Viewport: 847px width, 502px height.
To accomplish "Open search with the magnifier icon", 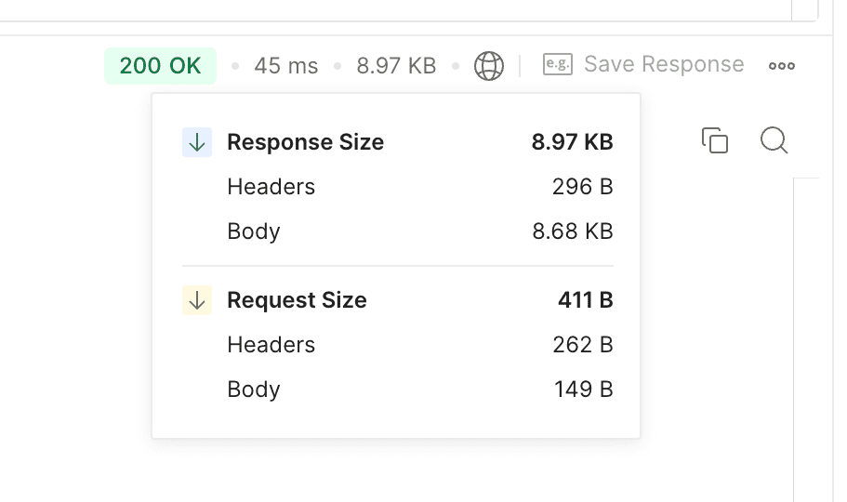I will click(774, 140).
